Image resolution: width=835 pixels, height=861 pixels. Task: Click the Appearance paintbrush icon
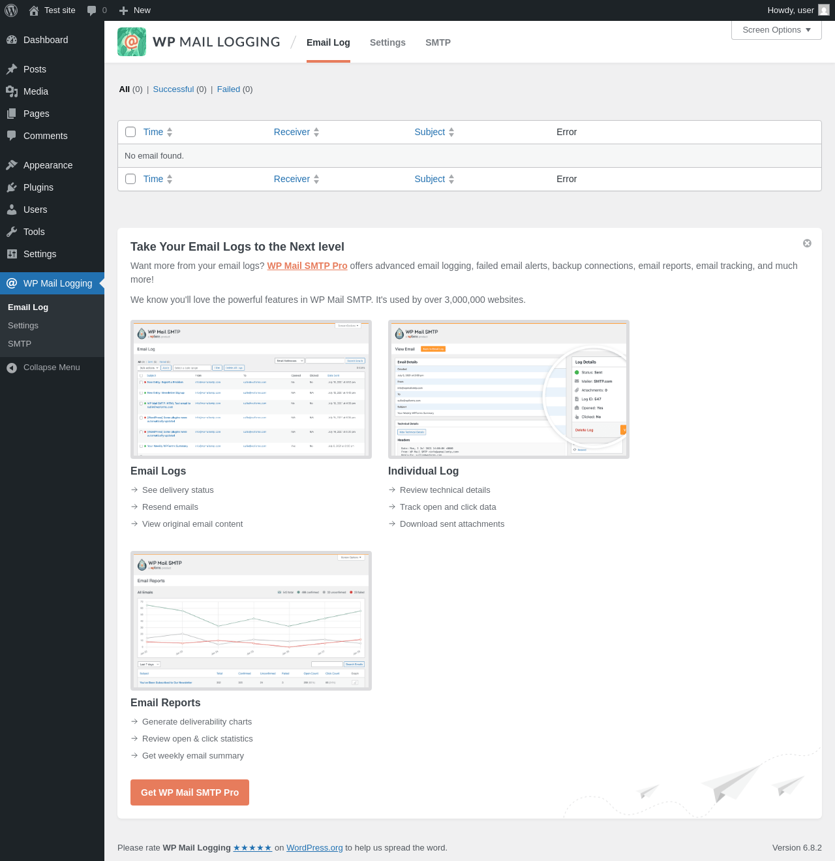click(x=12, y=165)
